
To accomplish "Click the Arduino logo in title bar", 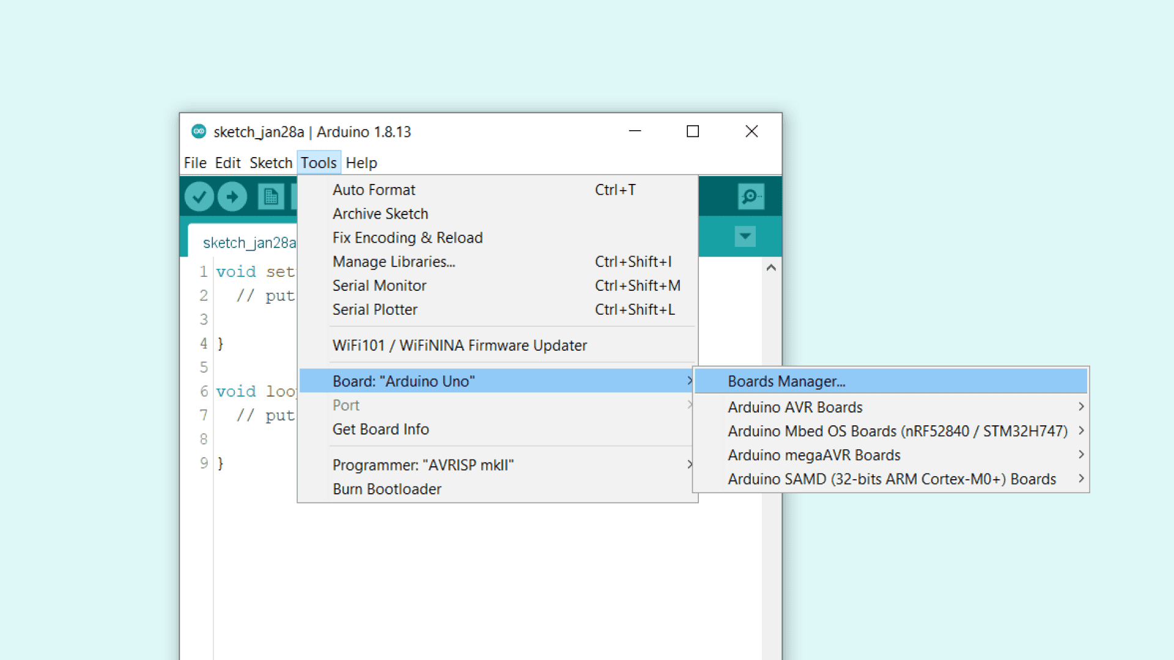I will coord(199,131).
